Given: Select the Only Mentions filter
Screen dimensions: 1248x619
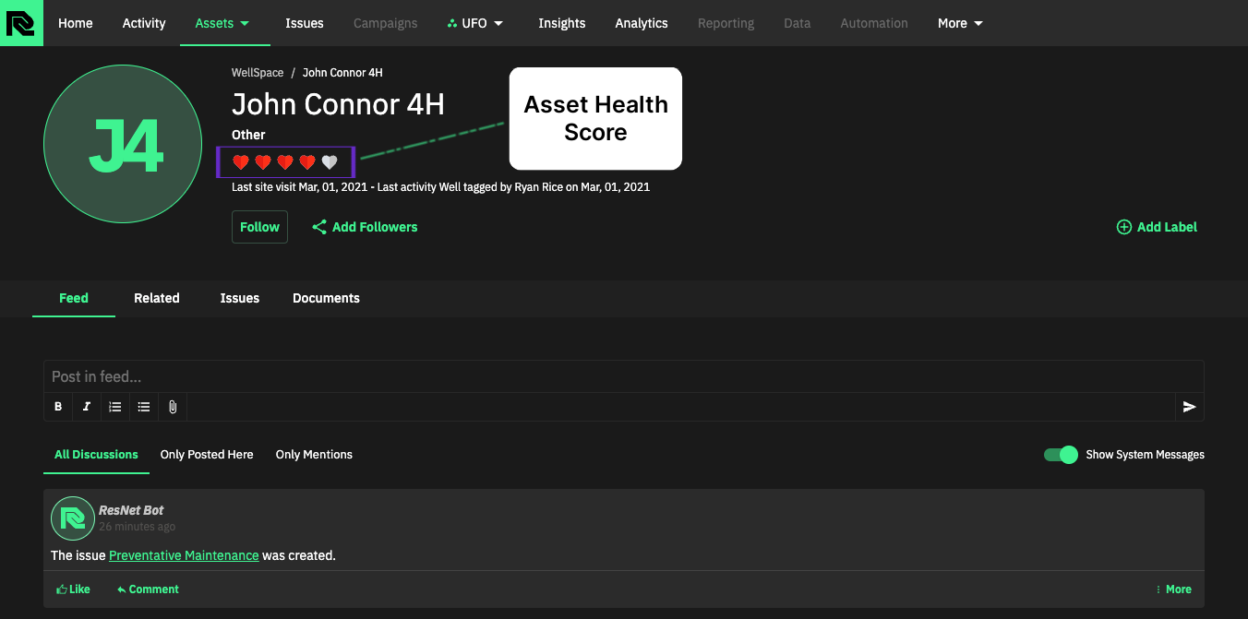Looking at the screenshot, I should pyautogui.click(x=314, y=454).
